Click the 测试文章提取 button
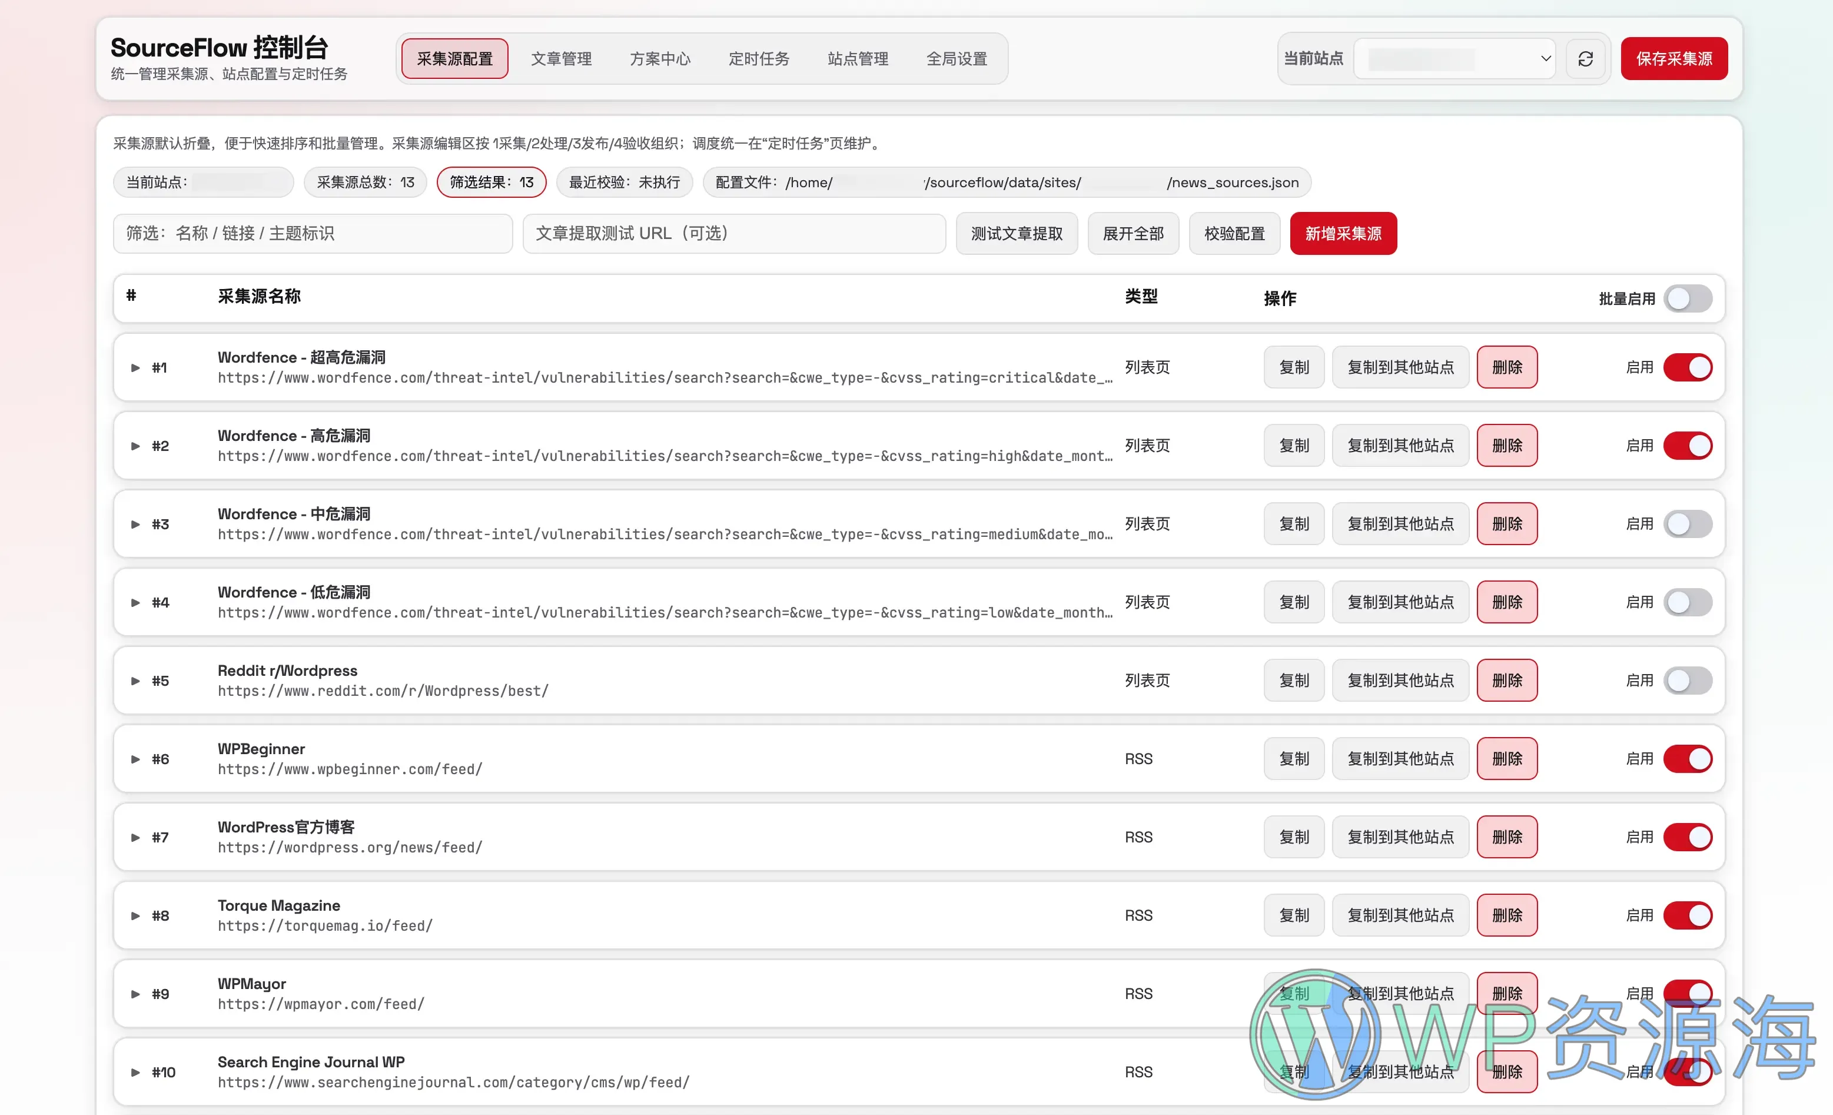The height and width of the screenshot is (1115, 1833). [x=1016, y=233]
